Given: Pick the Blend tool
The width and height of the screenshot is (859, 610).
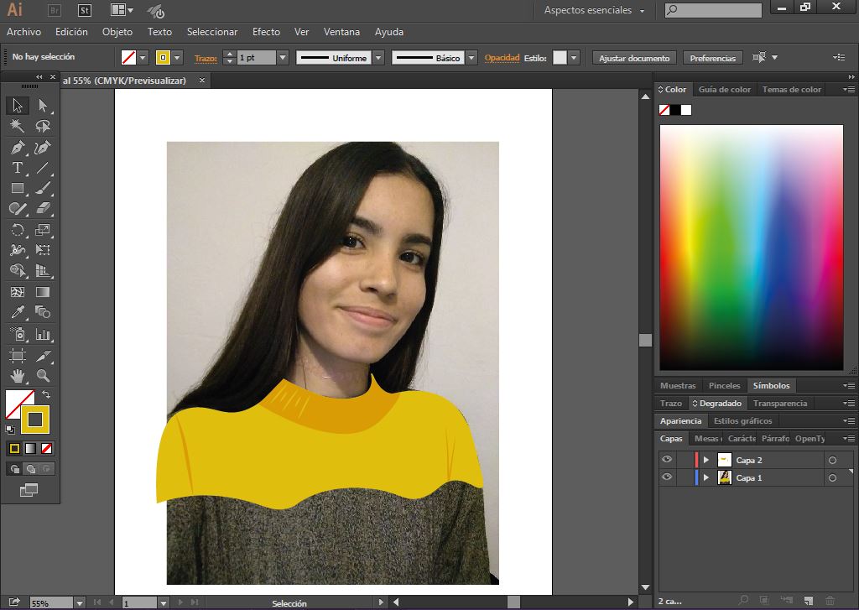Looking at the screenshot, I should (x=43, y=312).
